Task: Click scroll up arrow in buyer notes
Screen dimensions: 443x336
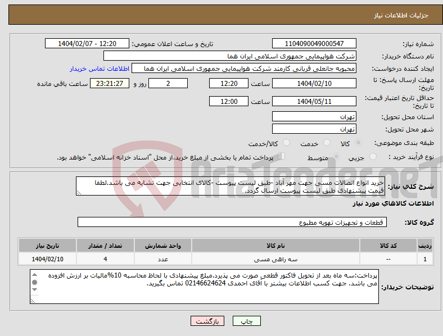Action: pos(34,275)
